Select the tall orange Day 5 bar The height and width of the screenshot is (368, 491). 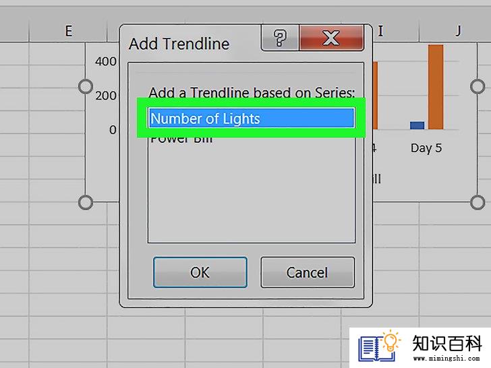pos(436,87)
